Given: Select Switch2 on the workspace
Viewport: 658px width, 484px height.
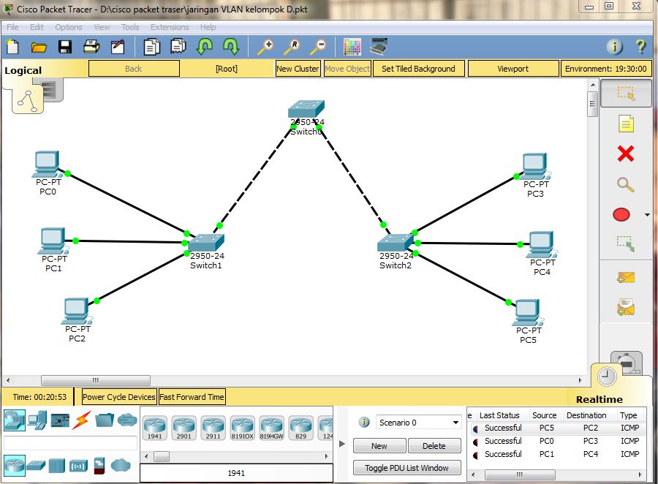Looking at the screenshot, I should click(396, 243).
